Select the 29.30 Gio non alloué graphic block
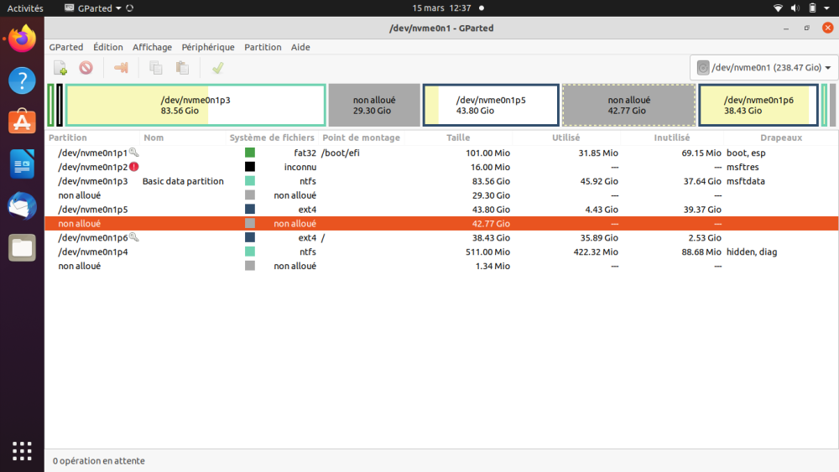 (x=373, y=105)
